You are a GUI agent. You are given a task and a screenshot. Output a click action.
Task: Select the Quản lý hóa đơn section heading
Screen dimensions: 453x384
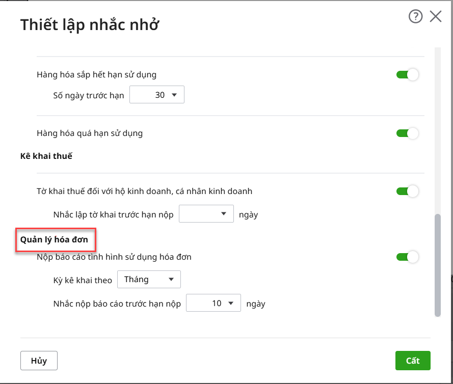pyautogui.click(x=54, y=239)
